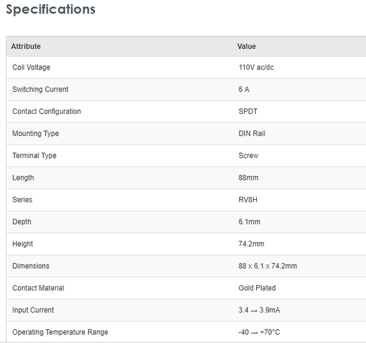Select the Switching Current row label
366x343 pixels.
point(40,90)
